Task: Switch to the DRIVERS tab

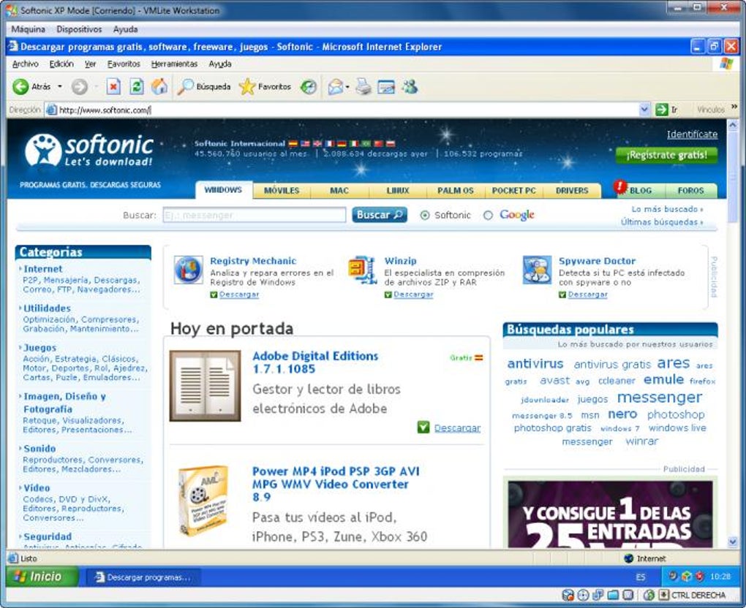Action: (572, 190)
